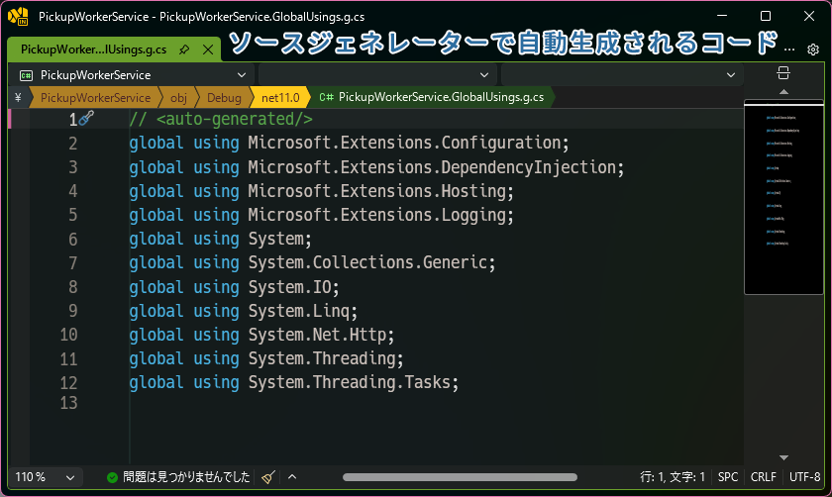Open the 110 % zoom level dropdown
This screenshot has width=832, height=497.
[46, 477]
